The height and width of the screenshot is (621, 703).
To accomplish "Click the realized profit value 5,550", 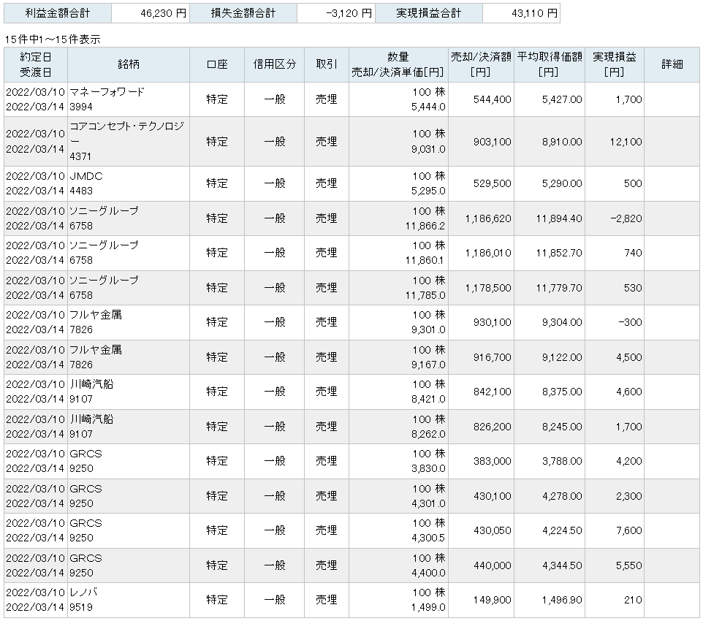I will click(x=629, y=565).
